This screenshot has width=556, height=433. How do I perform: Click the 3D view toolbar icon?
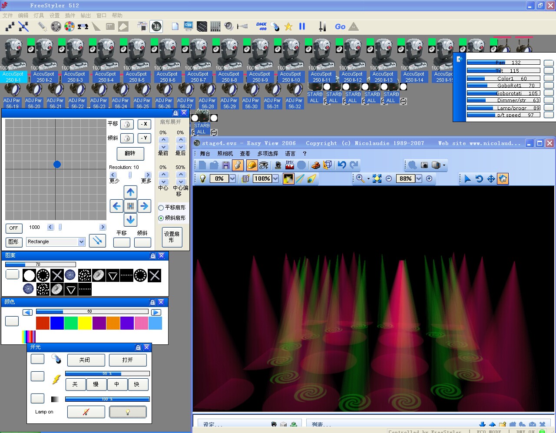(156, 26)
